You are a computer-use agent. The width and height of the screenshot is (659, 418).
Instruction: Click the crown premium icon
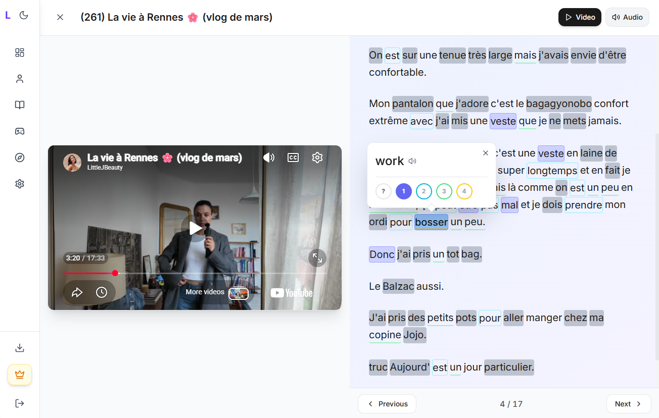[x=20, y=375]
